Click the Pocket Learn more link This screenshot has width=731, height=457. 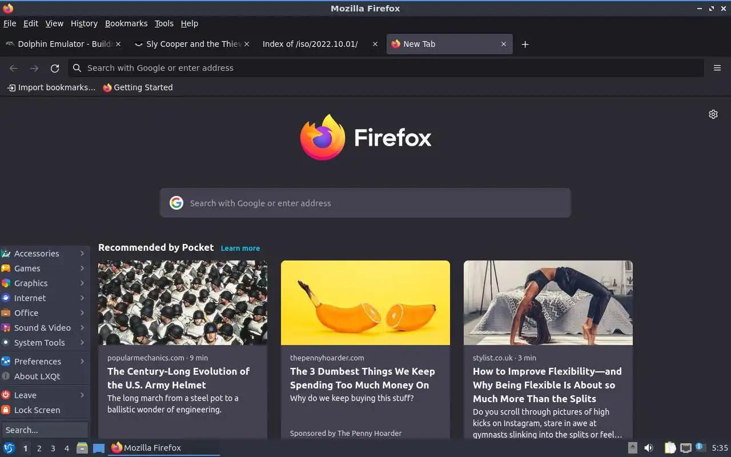tap(240, 248)
